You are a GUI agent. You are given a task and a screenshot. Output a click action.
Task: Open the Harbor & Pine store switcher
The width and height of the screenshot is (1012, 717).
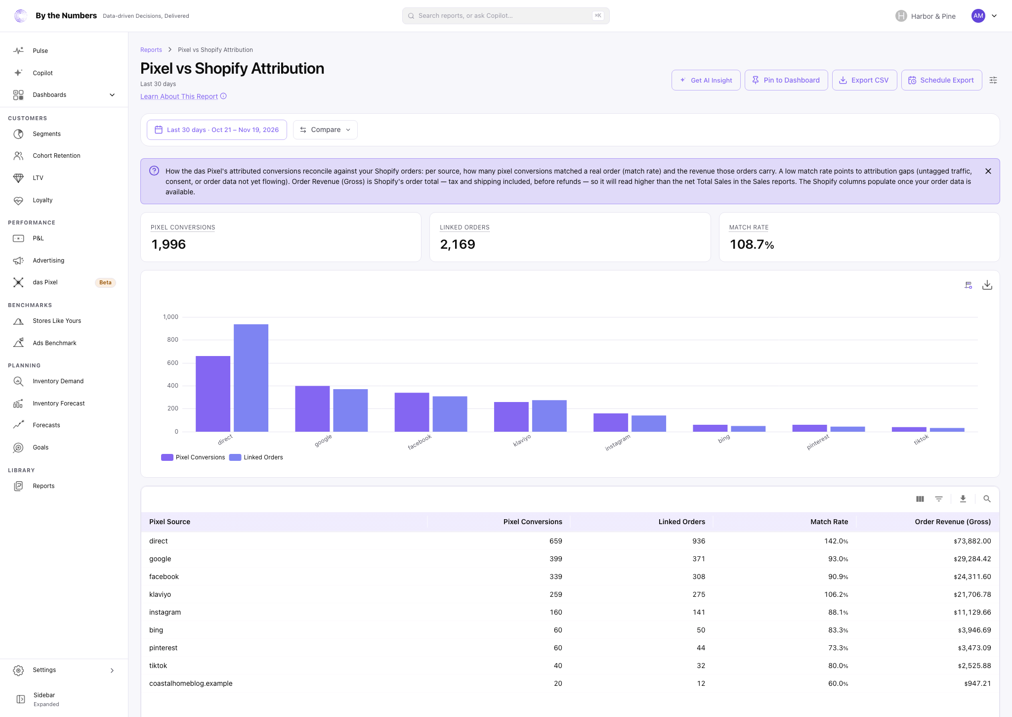[x=926, y=16]
